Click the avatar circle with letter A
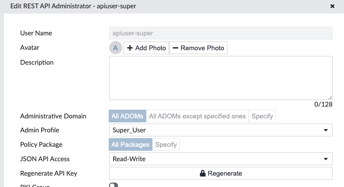 116,48
